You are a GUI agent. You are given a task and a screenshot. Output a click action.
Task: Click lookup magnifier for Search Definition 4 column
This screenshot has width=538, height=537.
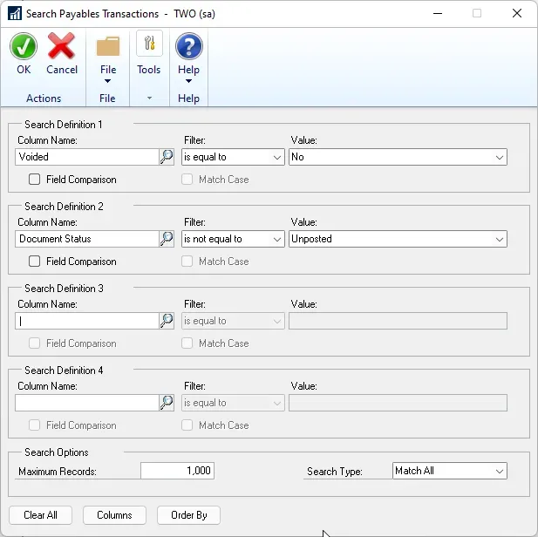pyautogui.click(x=167, y=403)
